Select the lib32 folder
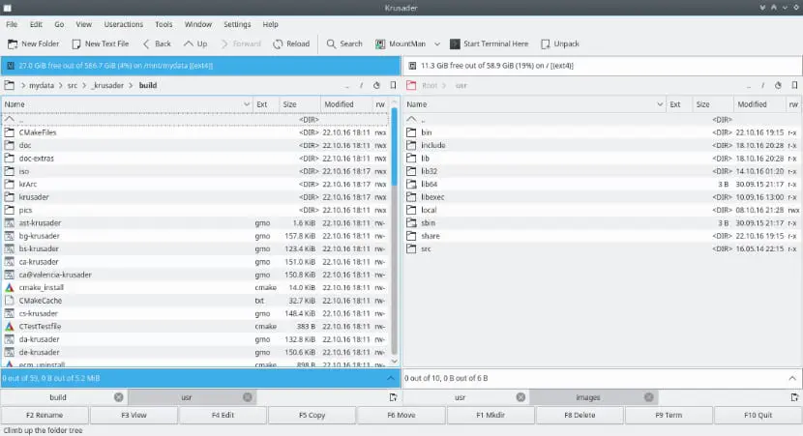The height and width of the screenshot is (436, 803). coord(602,171)
